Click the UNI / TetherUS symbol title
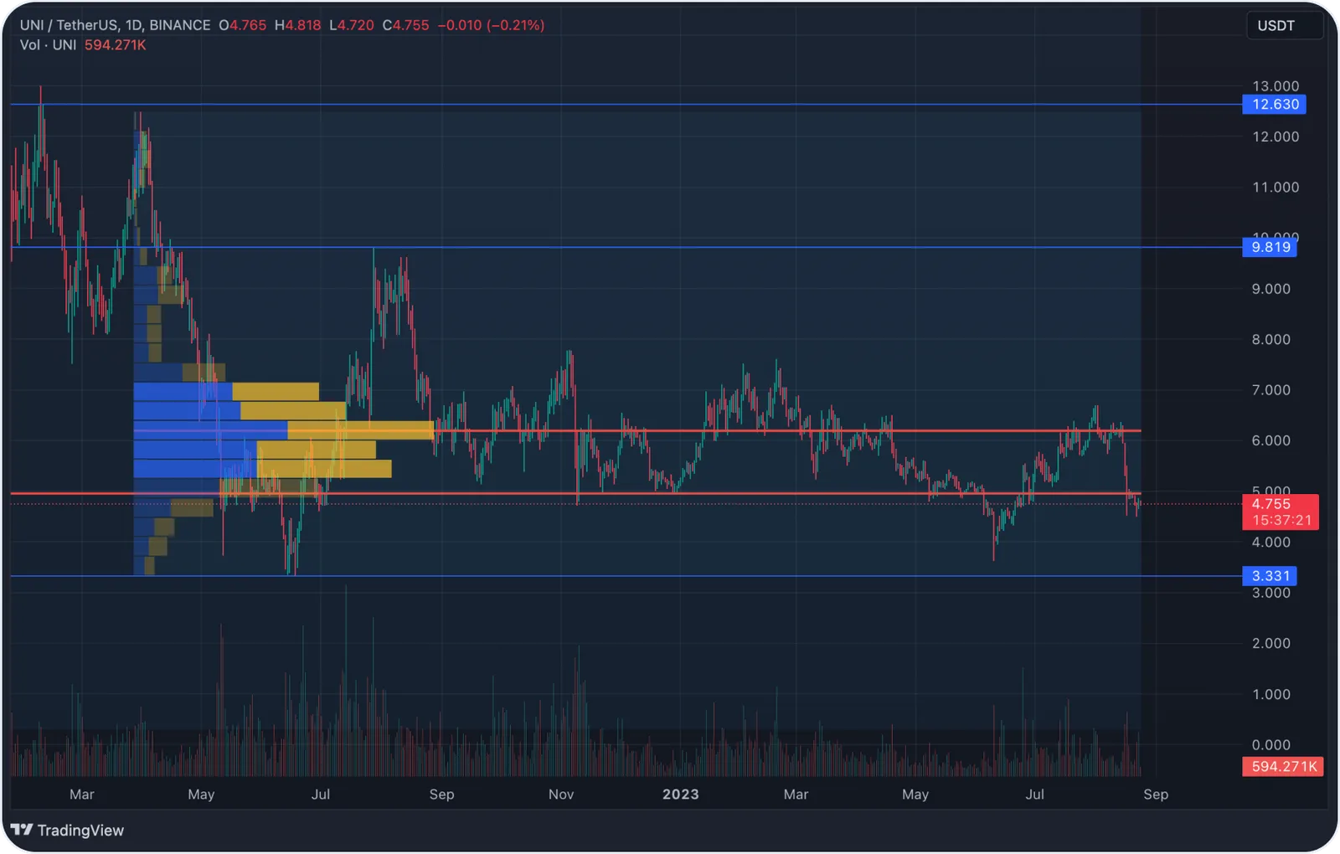 (116, 25)
